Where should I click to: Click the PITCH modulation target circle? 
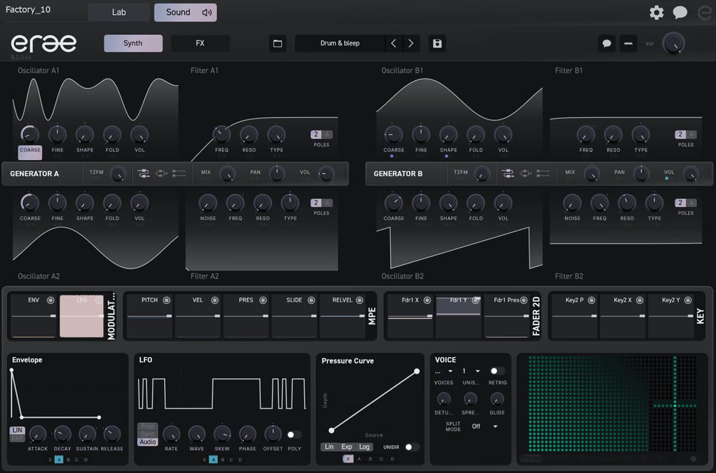pyautogui.click(x=166, y=300)
